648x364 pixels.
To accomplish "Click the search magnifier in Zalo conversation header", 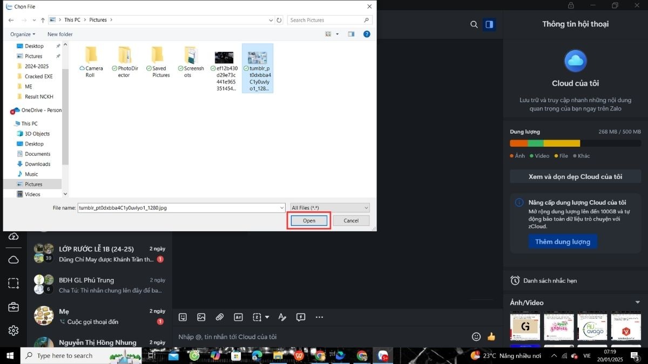I will click(x=474, y=24).
